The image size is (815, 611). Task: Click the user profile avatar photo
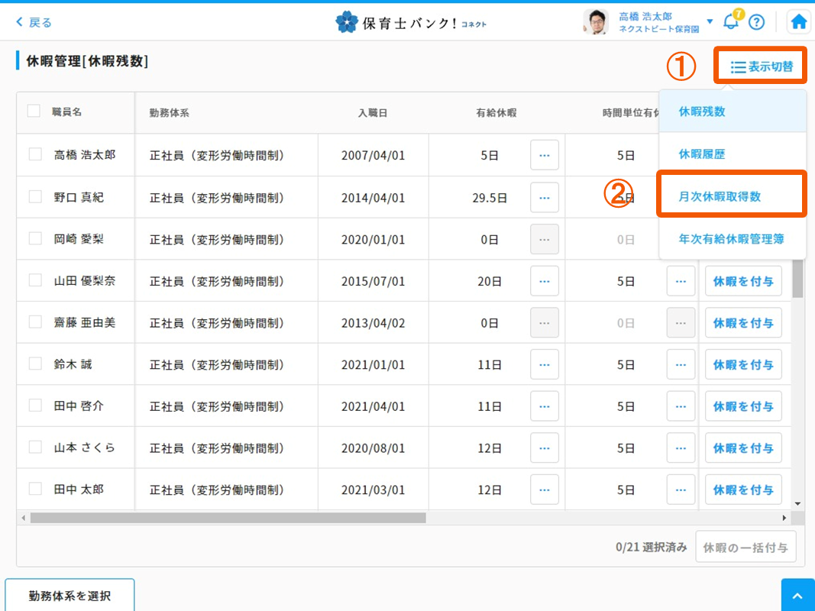[x=595, y=22]
